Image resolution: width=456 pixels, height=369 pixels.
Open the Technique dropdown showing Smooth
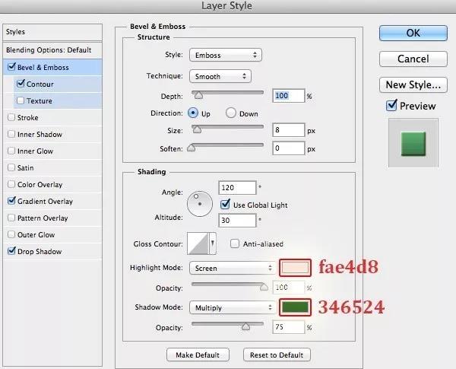coord(220,76)
